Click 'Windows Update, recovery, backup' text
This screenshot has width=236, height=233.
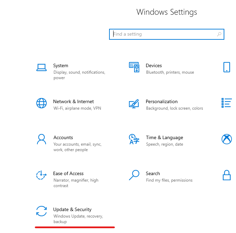78,219
